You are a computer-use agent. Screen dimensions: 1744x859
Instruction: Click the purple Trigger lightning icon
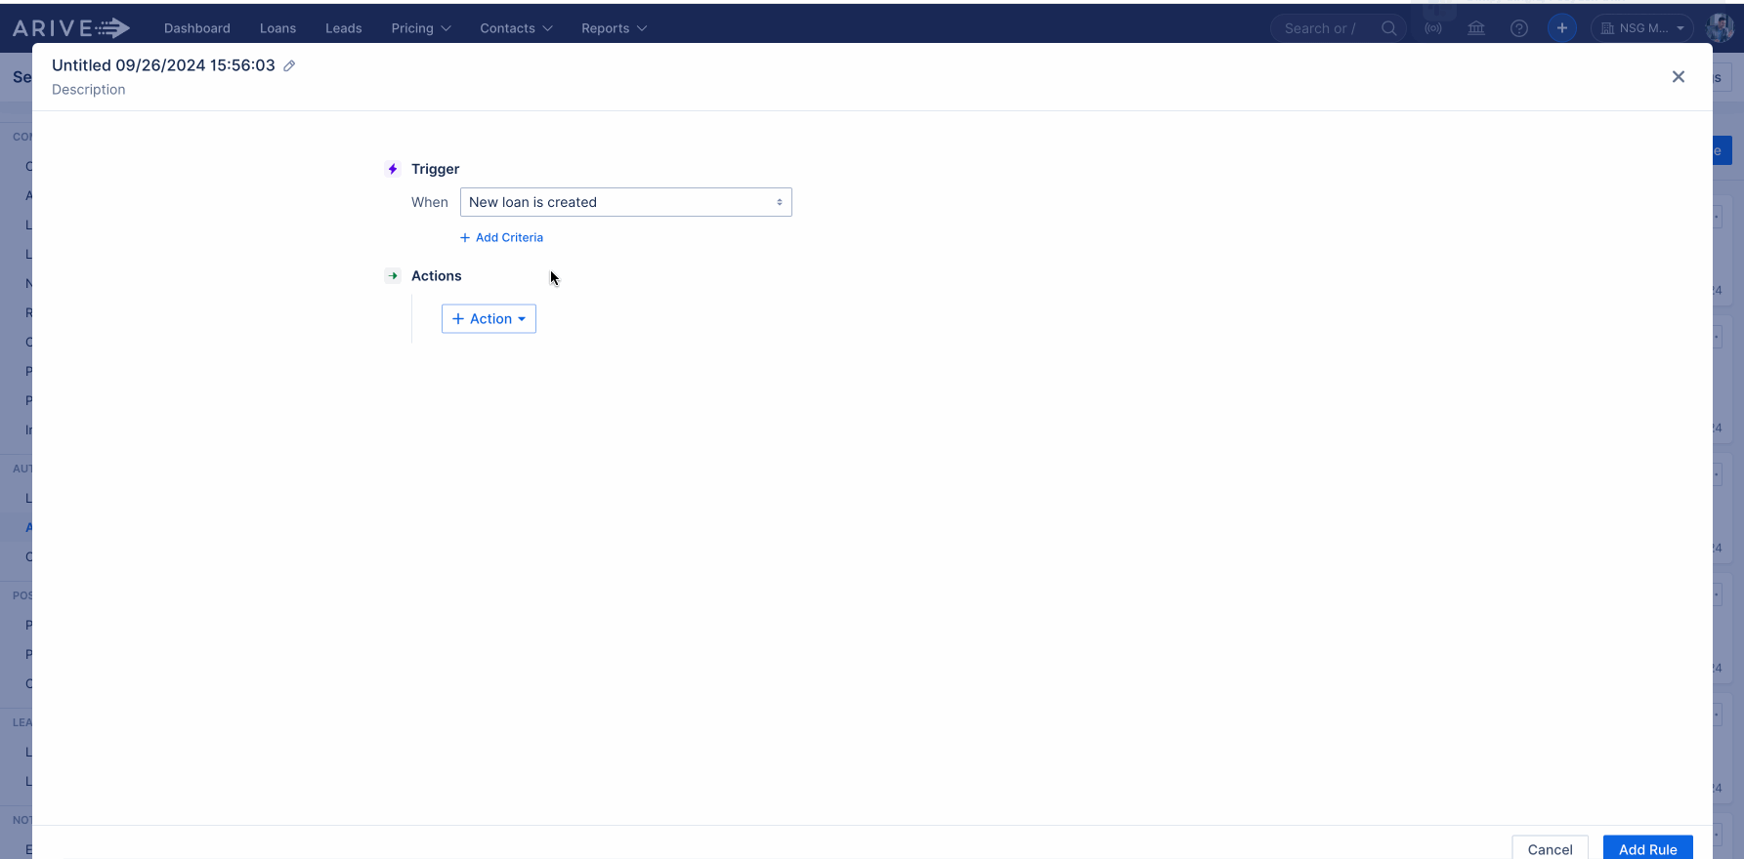(393, 169)
